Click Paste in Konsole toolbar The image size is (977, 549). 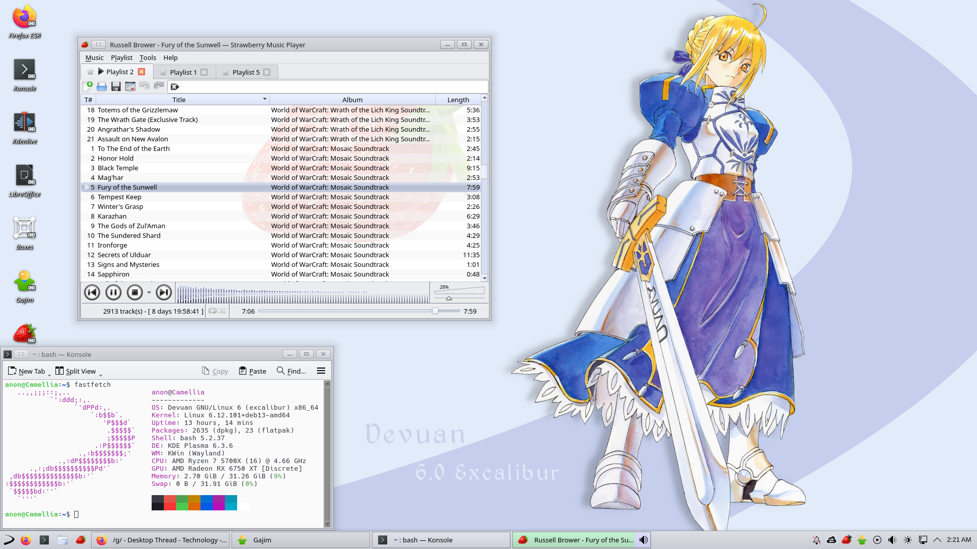(252, 371)
